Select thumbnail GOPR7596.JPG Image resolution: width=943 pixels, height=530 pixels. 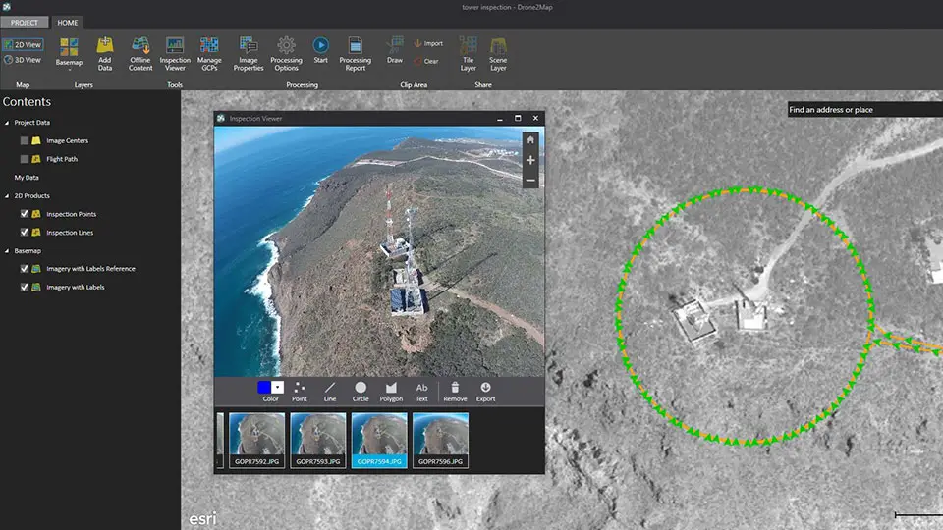(x=441, y=440)
